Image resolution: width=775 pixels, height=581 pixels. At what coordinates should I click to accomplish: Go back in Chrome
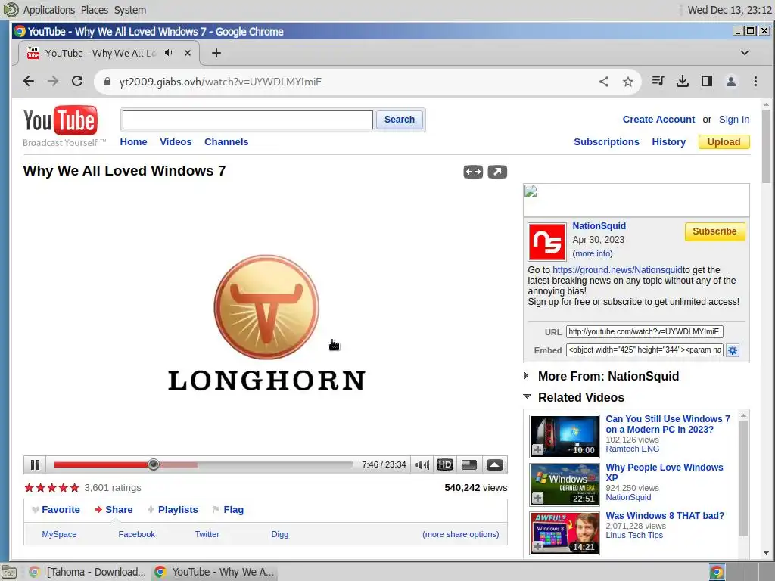coord(29,82)
